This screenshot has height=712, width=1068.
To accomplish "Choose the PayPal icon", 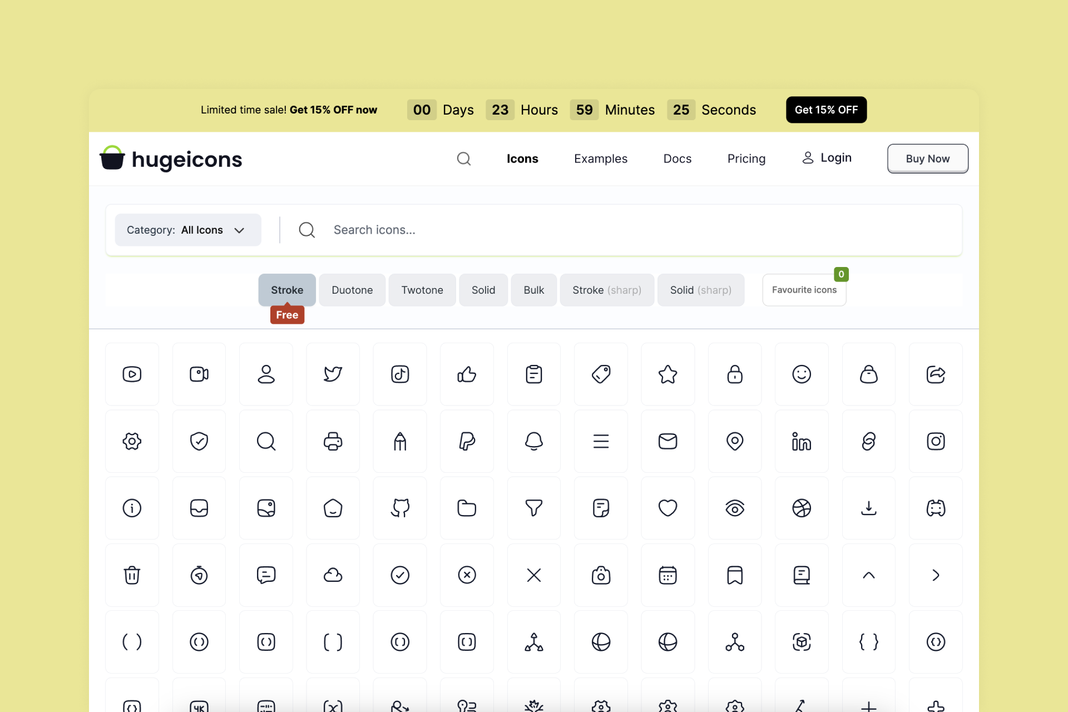I will point(467,441).
